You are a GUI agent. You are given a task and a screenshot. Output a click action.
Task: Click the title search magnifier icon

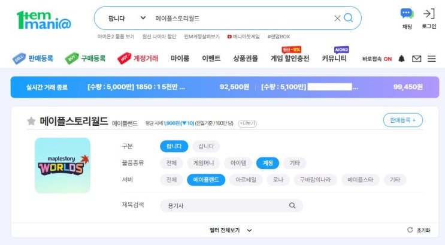tap(292, 205)
